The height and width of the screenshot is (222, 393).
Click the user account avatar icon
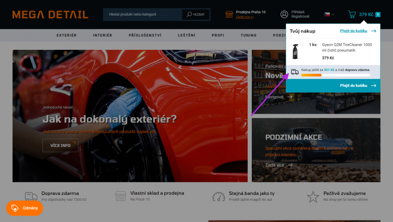284,14
